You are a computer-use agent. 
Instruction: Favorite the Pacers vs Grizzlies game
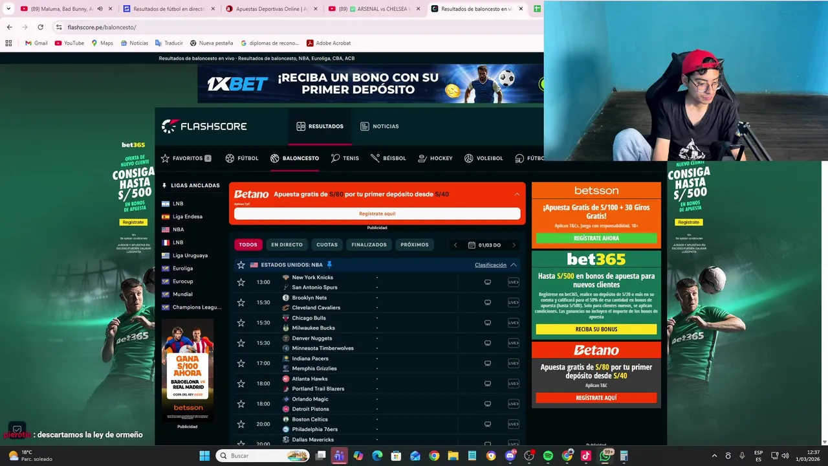coord(241,363)
